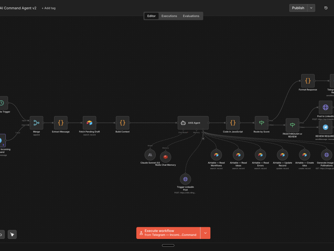Select the Redis Chat Memory node

click(166, 157)
